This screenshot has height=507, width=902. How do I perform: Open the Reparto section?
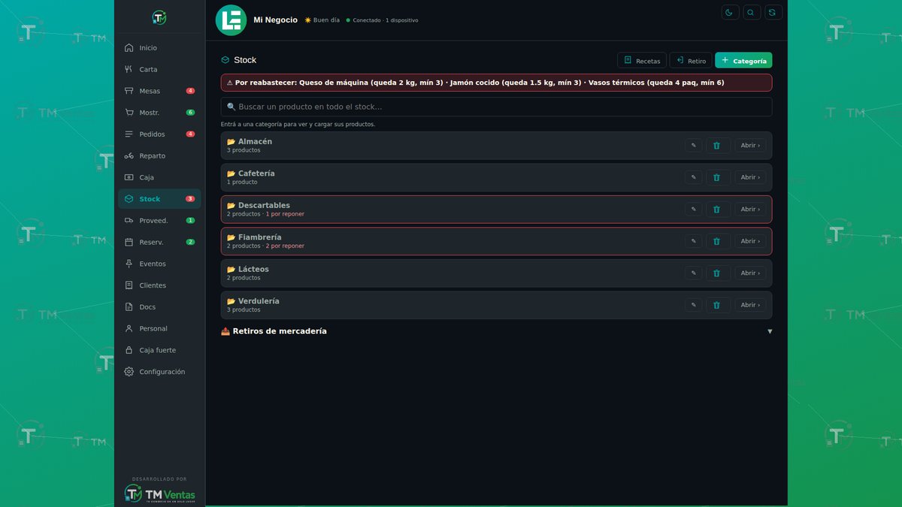(159, 156)
